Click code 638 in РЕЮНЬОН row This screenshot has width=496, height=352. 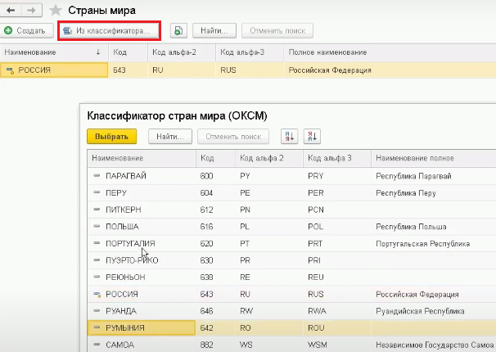point(206,278)
